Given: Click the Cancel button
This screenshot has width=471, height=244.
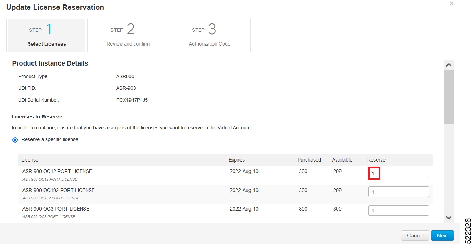Looking at the screenshot, I should pyautogui.click(x=415, y=235).
